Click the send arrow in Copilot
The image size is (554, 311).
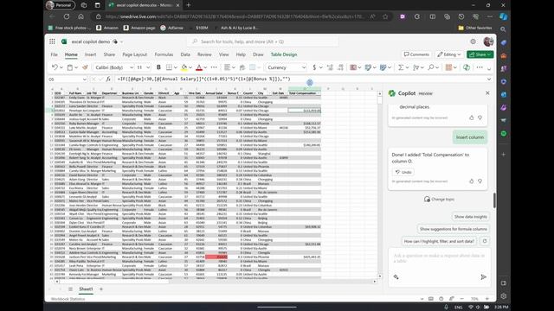(483, 277)
